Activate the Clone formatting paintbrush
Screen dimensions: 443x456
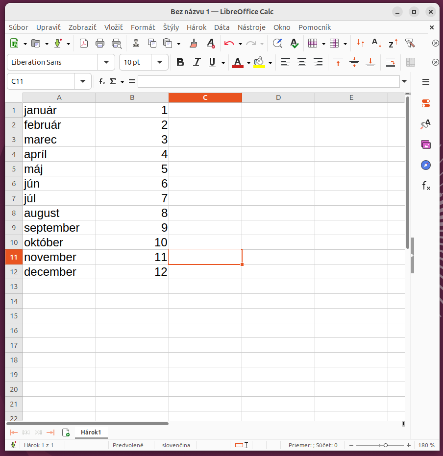click(x=194, y=44)
